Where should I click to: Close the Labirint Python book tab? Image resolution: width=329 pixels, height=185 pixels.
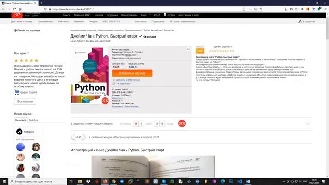tap(35, 3)
